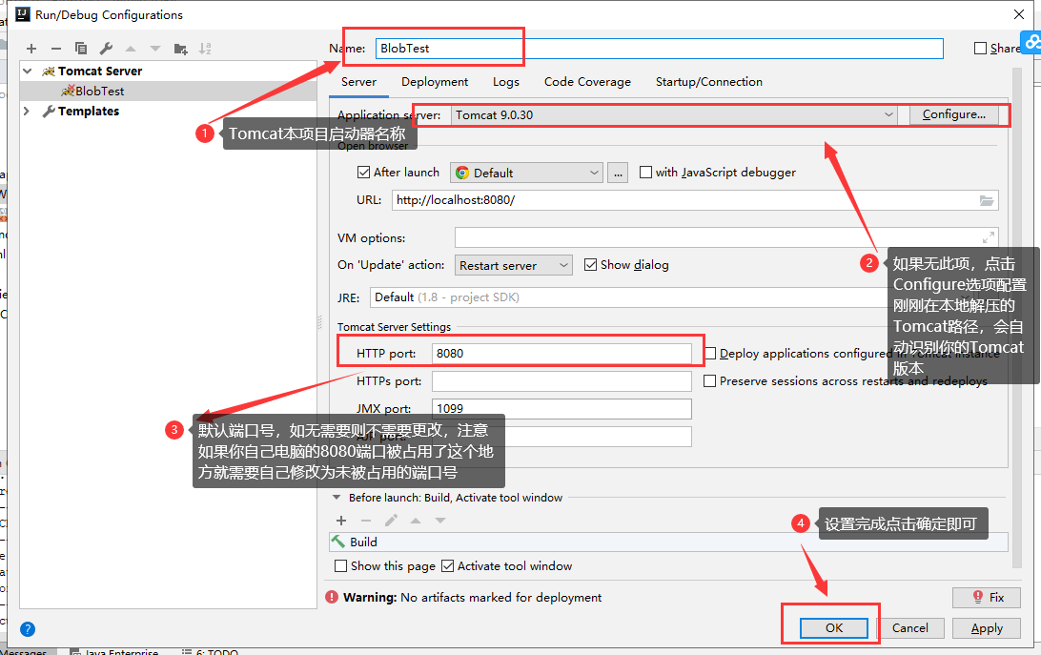Open browser selection ellipsis button
This screenshot has height=655, width=1041.
(618, 173)
